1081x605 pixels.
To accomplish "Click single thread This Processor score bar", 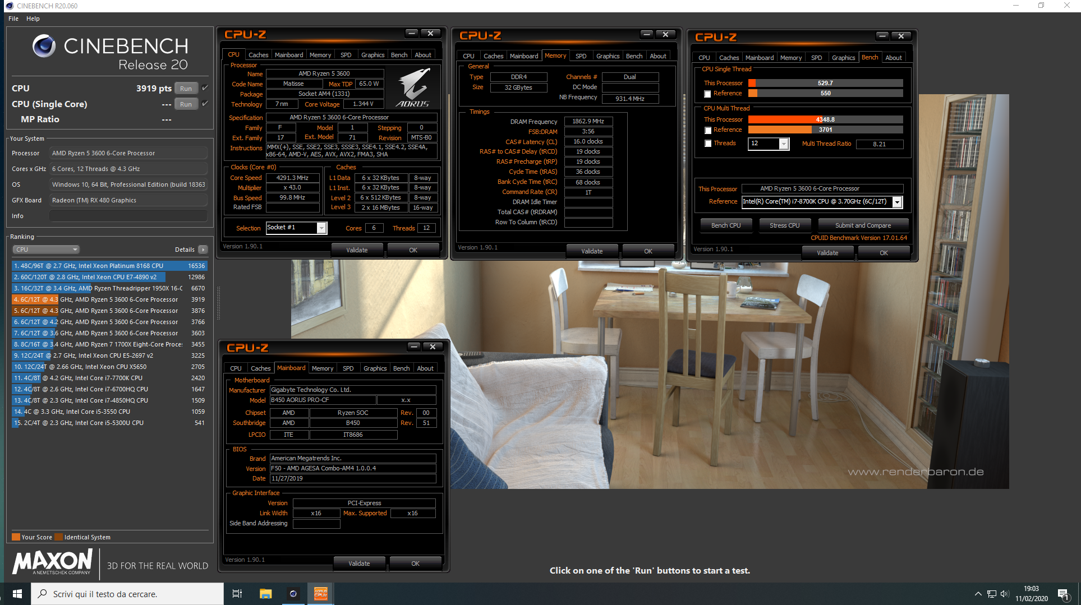I will 825,83.
